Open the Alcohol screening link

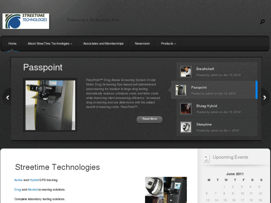(33, 190)
